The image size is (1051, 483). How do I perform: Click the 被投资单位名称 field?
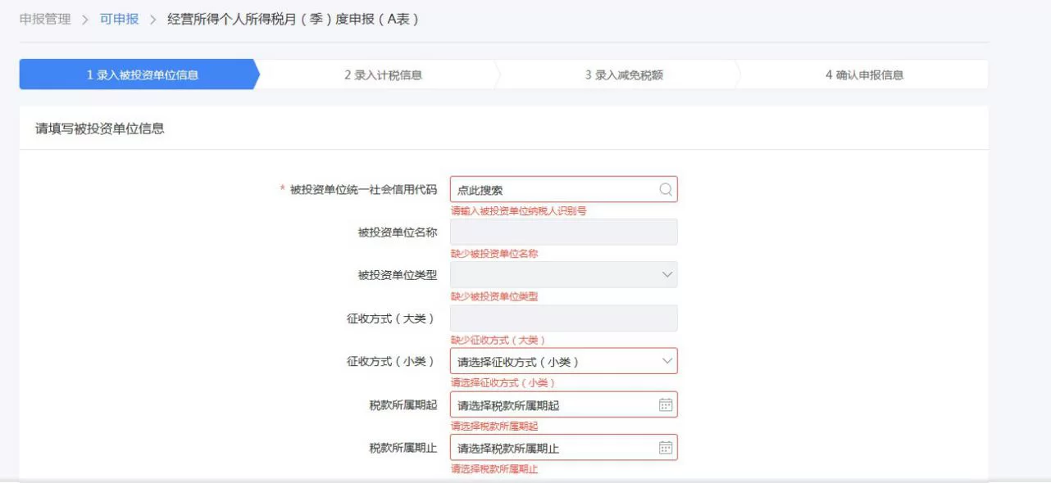click(564, 232)
